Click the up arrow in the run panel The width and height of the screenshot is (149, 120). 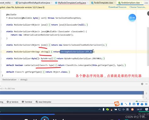coord(146,93)
